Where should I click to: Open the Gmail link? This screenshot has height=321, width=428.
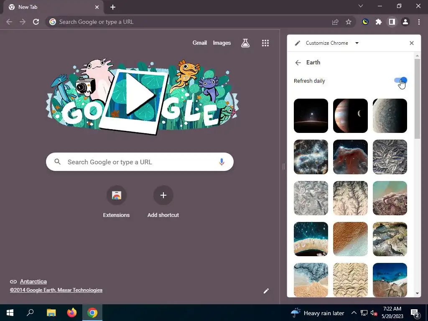(199, 43)
